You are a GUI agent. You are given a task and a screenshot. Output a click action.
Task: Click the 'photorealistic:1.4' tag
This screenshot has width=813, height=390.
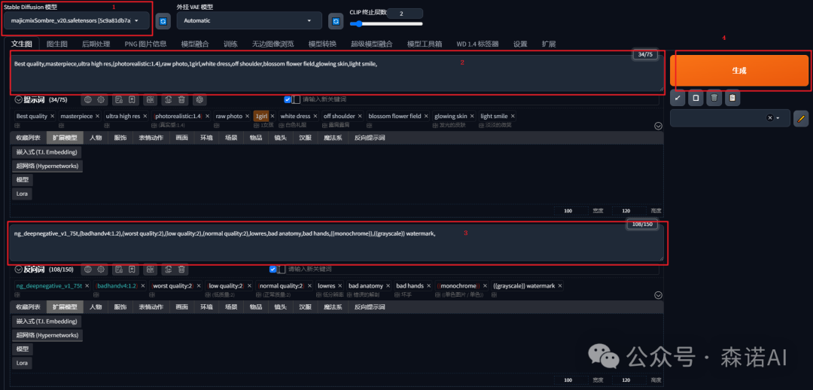[178, 116]
